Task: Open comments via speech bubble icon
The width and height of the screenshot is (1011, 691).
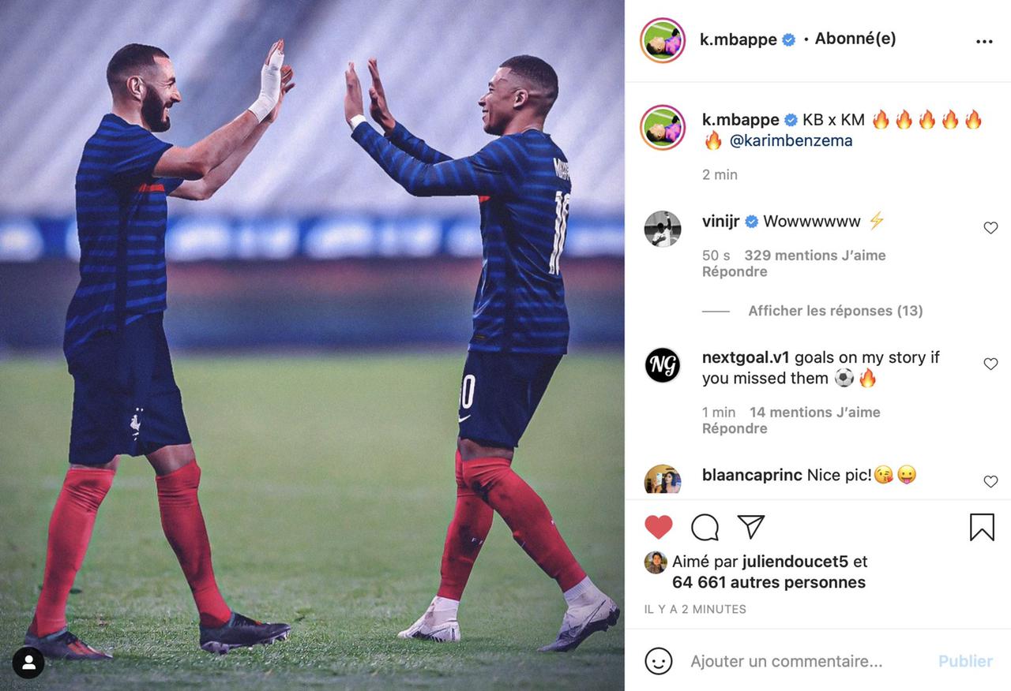Action: coord(705,527)
